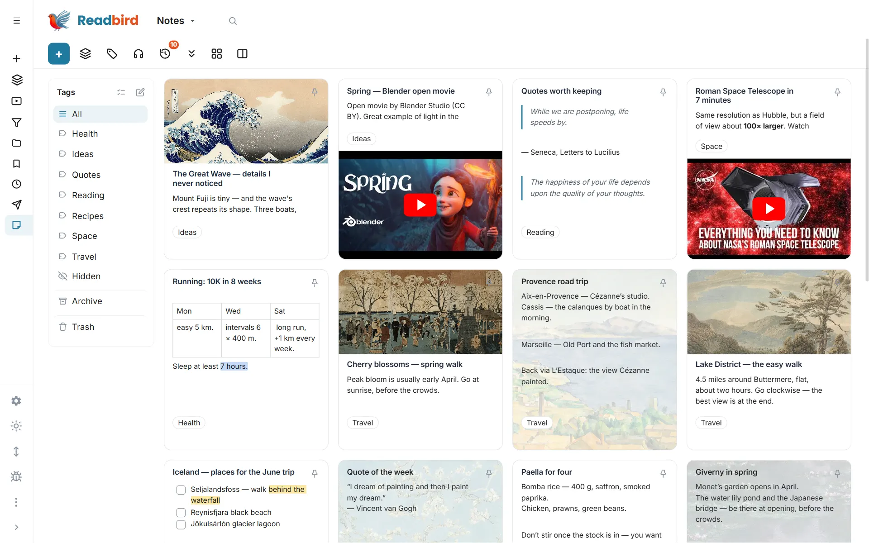
Task: Click the tag toolbar icon
Action: (112, 54)
